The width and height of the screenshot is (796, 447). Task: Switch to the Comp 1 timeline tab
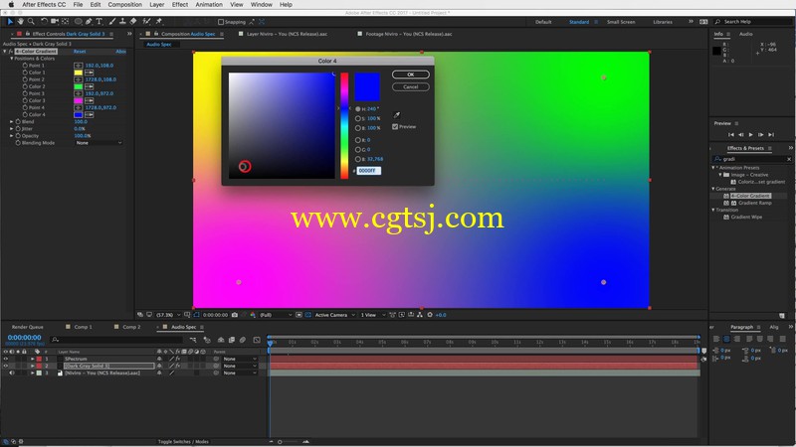pos(84,327)
